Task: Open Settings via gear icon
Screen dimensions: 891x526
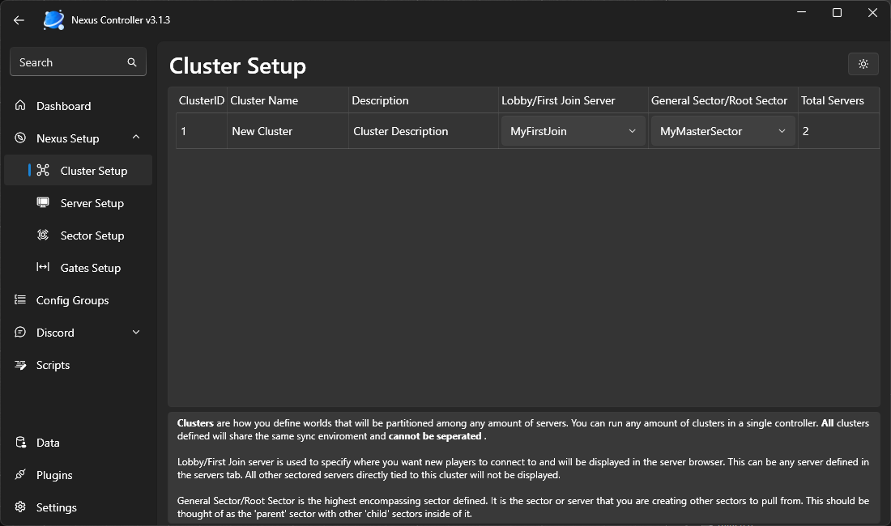Action: click(x=20, y=507)
